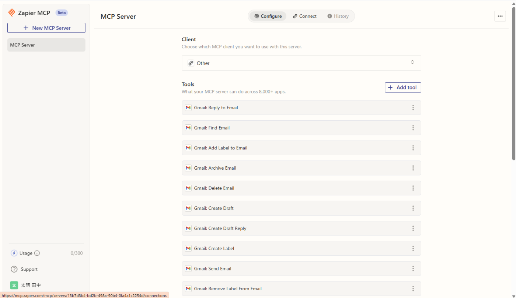Image resolution: width=516 pixels, height=298 pixels.
Task: Click Gmail icon on Send Email row
Action: [x=188, y=269]
